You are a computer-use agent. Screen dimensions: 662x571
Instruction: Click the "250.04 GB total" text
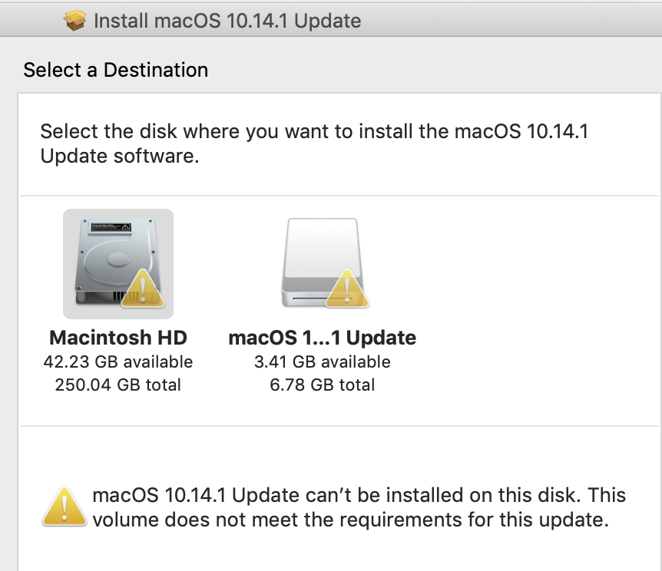(118, 385)
